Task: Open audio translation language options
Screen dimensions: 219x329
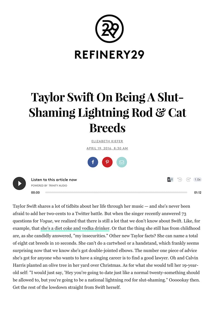Action: pos(170,180)
